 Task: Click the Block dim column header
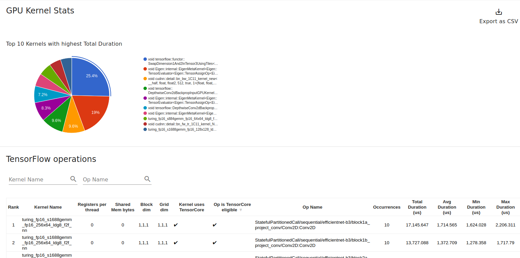click(x=147, y=207)
